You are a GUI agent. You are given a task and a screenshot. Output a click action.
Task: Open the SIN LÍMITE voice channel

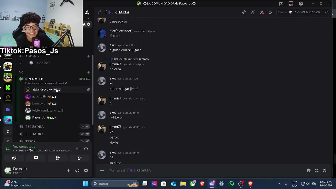[34, 79]
